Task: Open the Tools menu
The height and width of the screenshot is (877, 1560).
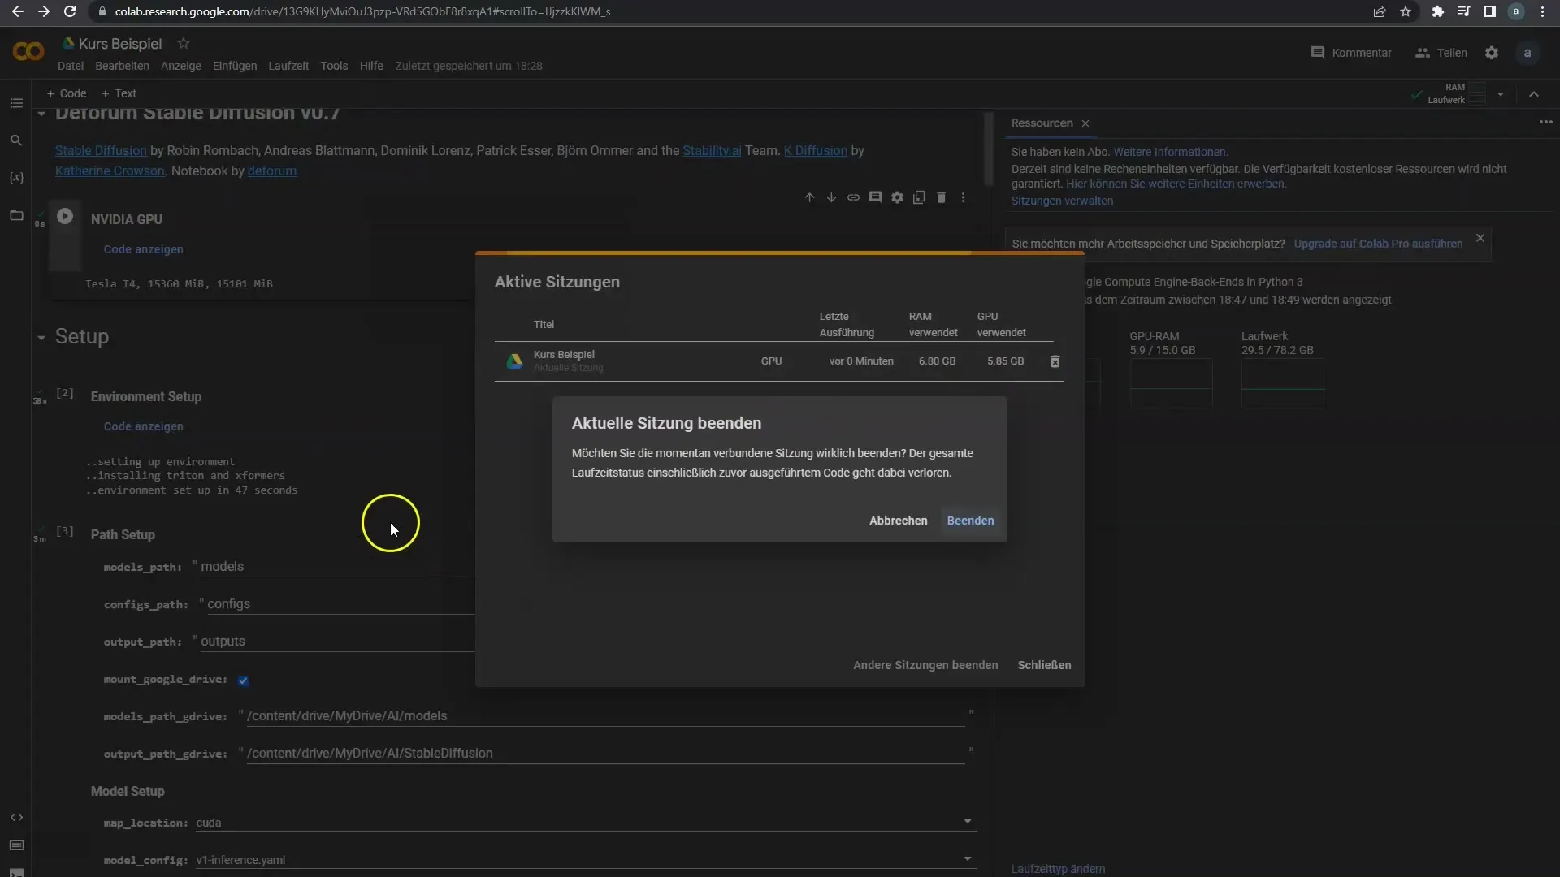Action: [x=334, y=66]
